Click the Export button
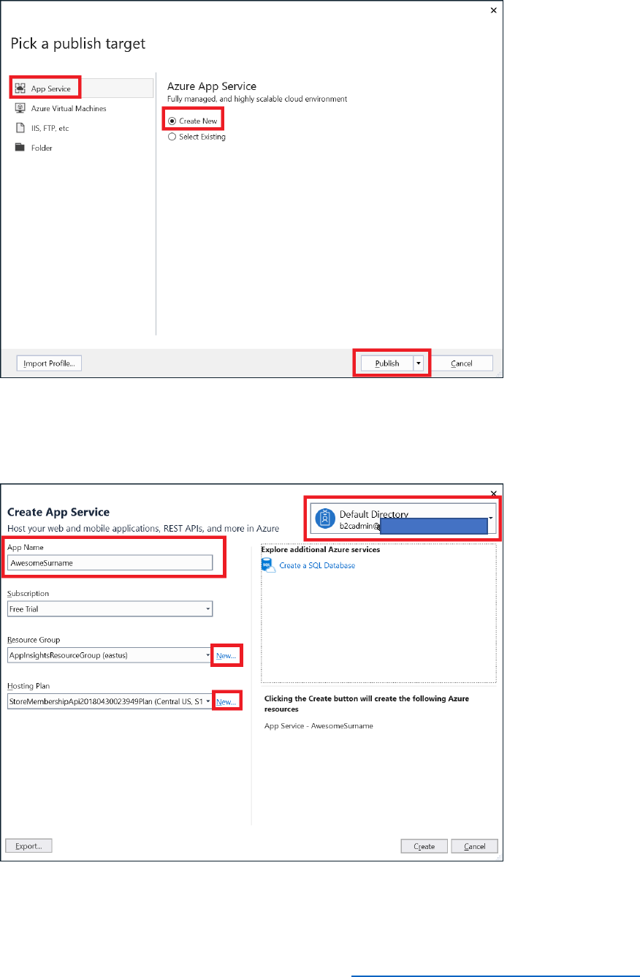The height and width of the screenshot is (977, 640). coord(28,846)
